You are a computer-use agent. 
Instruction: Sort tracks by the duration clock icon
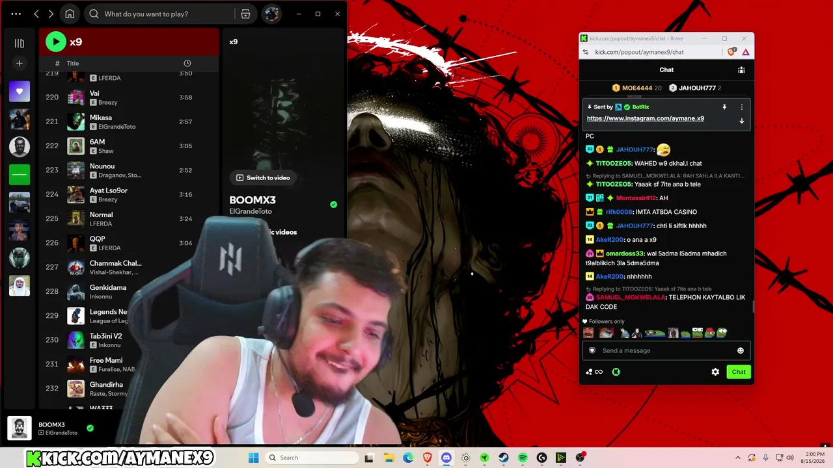click(x=187, y=63)
